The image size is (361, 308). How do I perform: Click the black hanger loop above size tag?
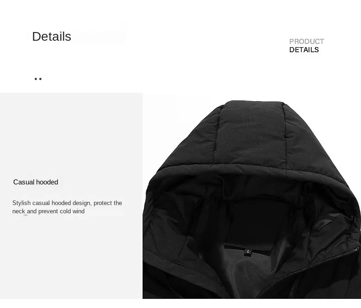click(248, 248)
